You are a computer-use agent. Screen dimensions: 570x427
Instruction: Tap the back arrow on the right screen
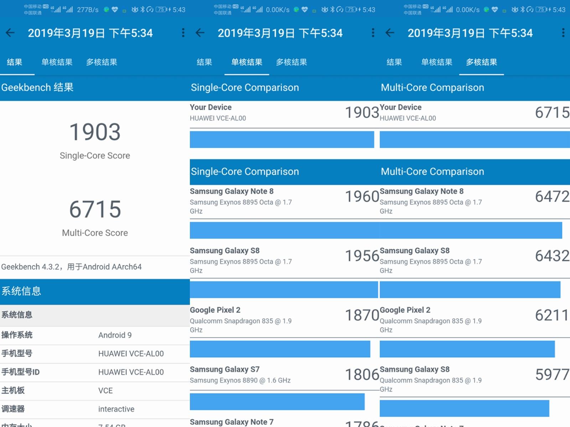coord(390,33)
